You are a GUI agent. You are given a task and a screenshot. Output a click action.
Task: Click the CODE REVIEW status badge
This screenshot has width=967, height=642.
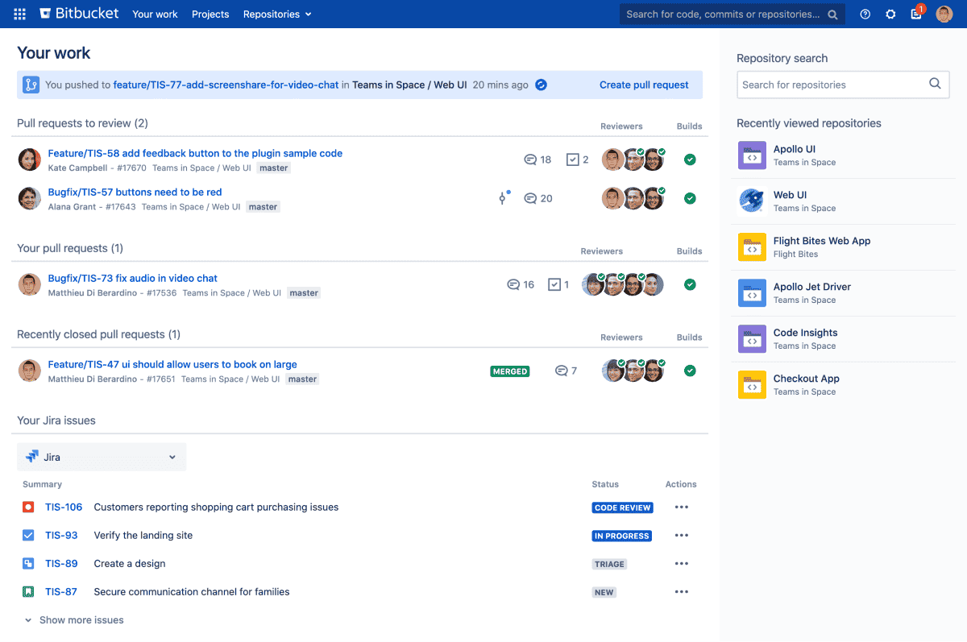point(622,507)
